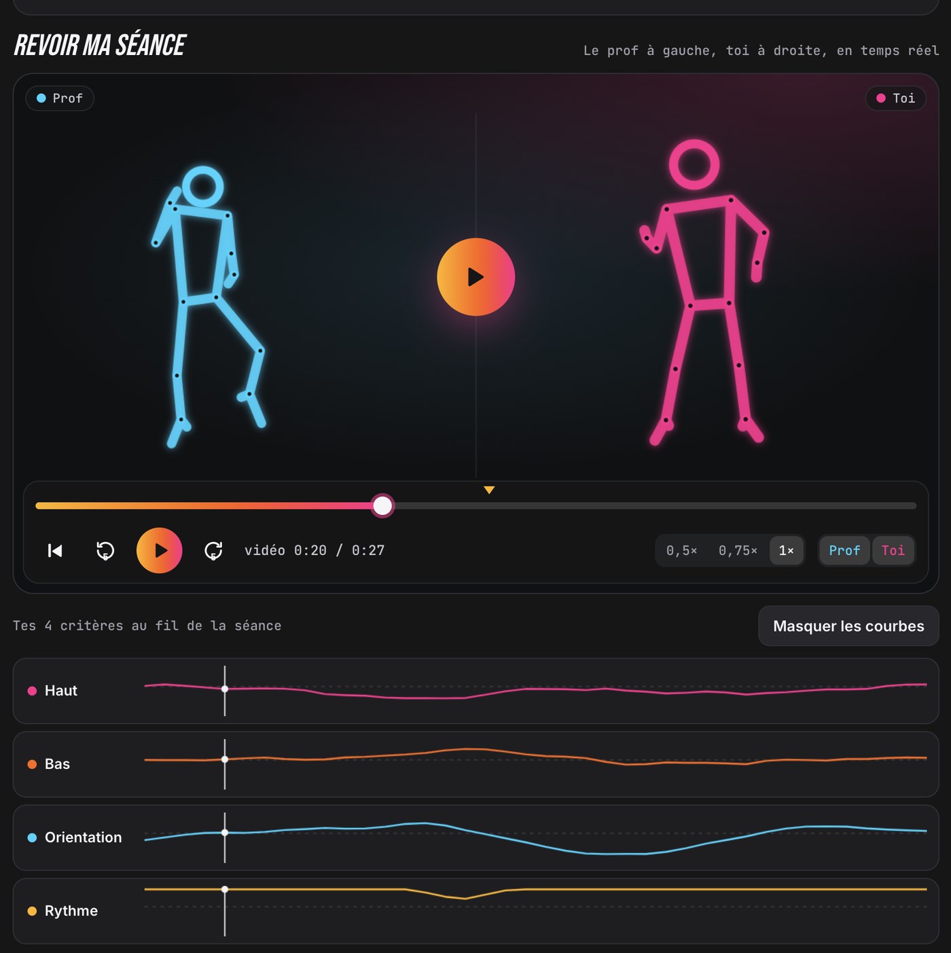
Task: Click the Haut curve row label
Action: click(61, 691)
